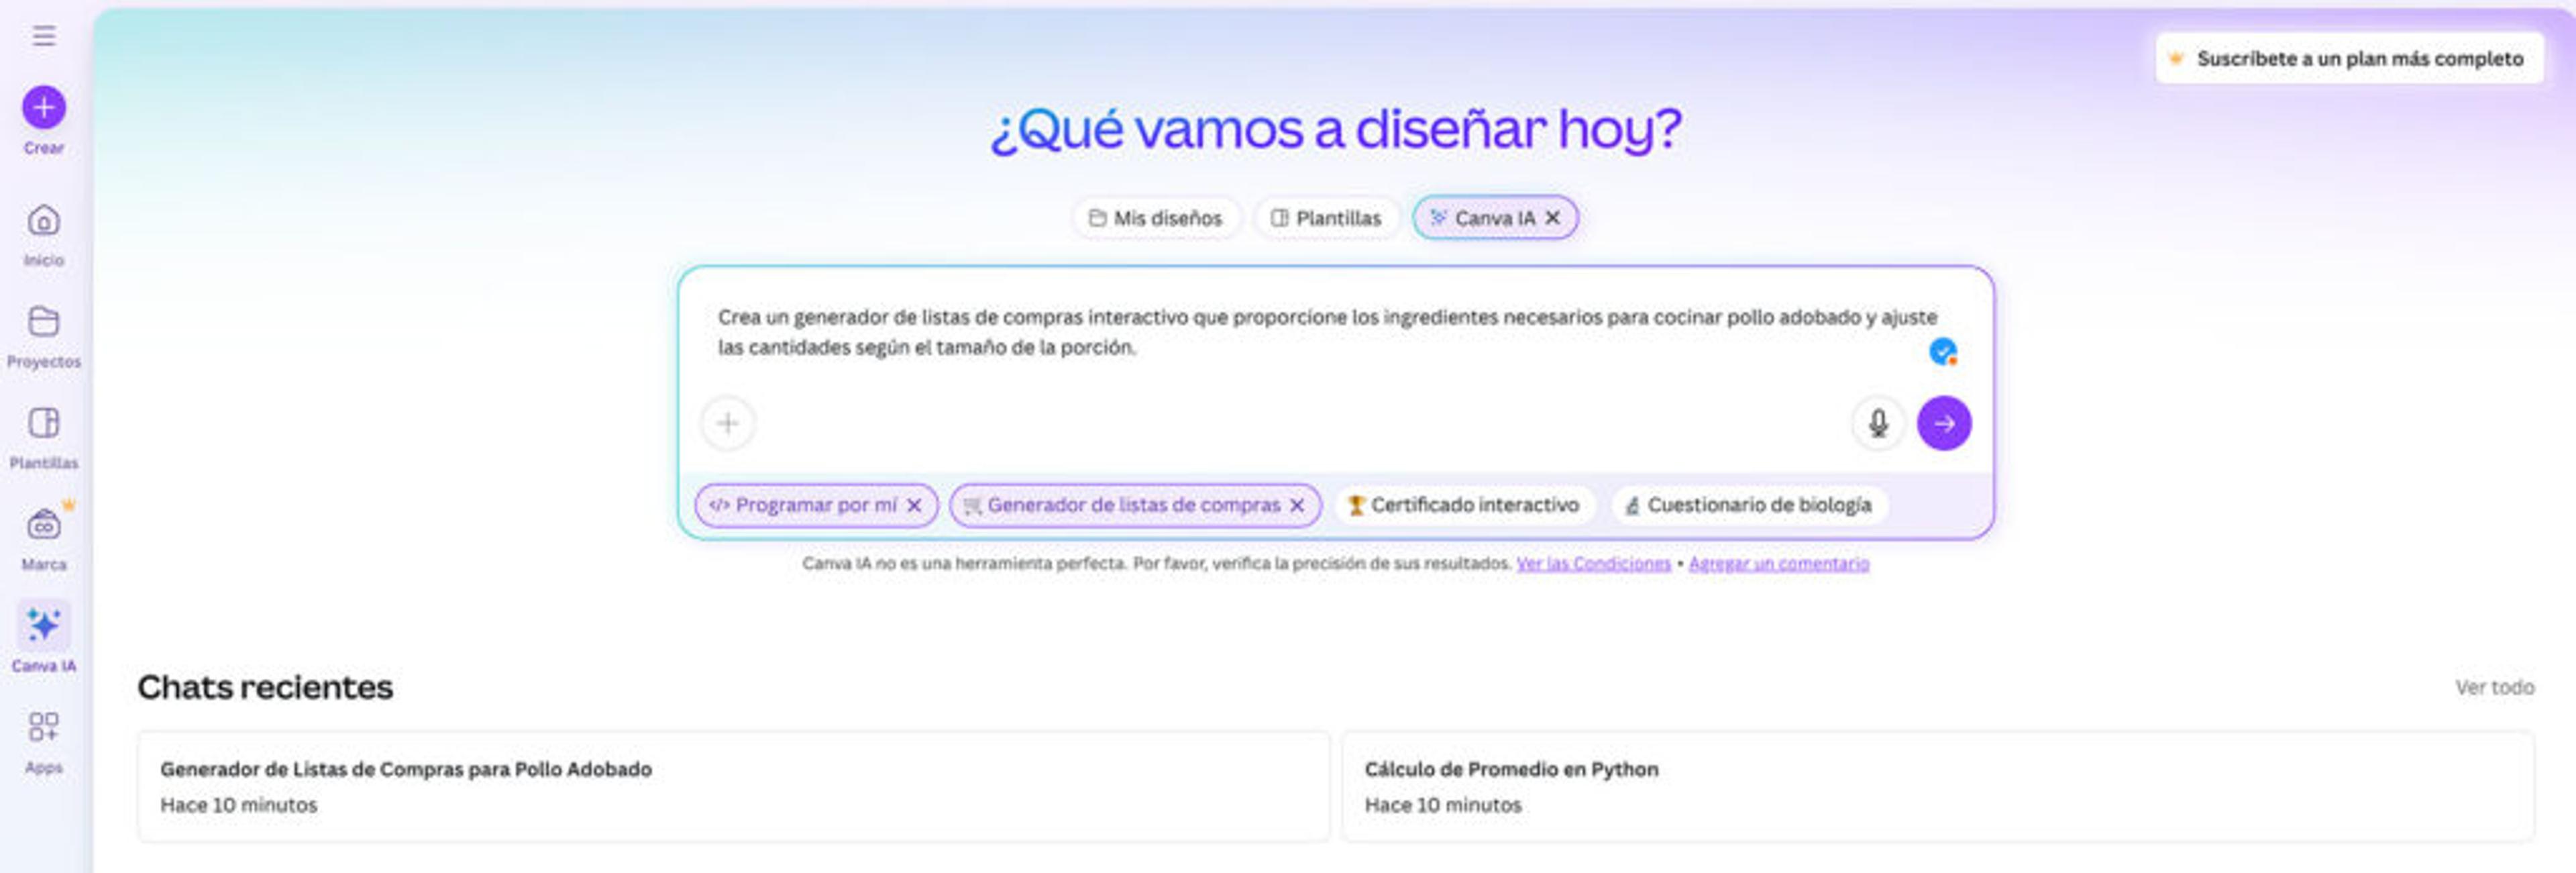The width and height of the screenshot is (2576, 873).
Task: Remove Generador de listas de compras chip
Action: [1297, 506]
